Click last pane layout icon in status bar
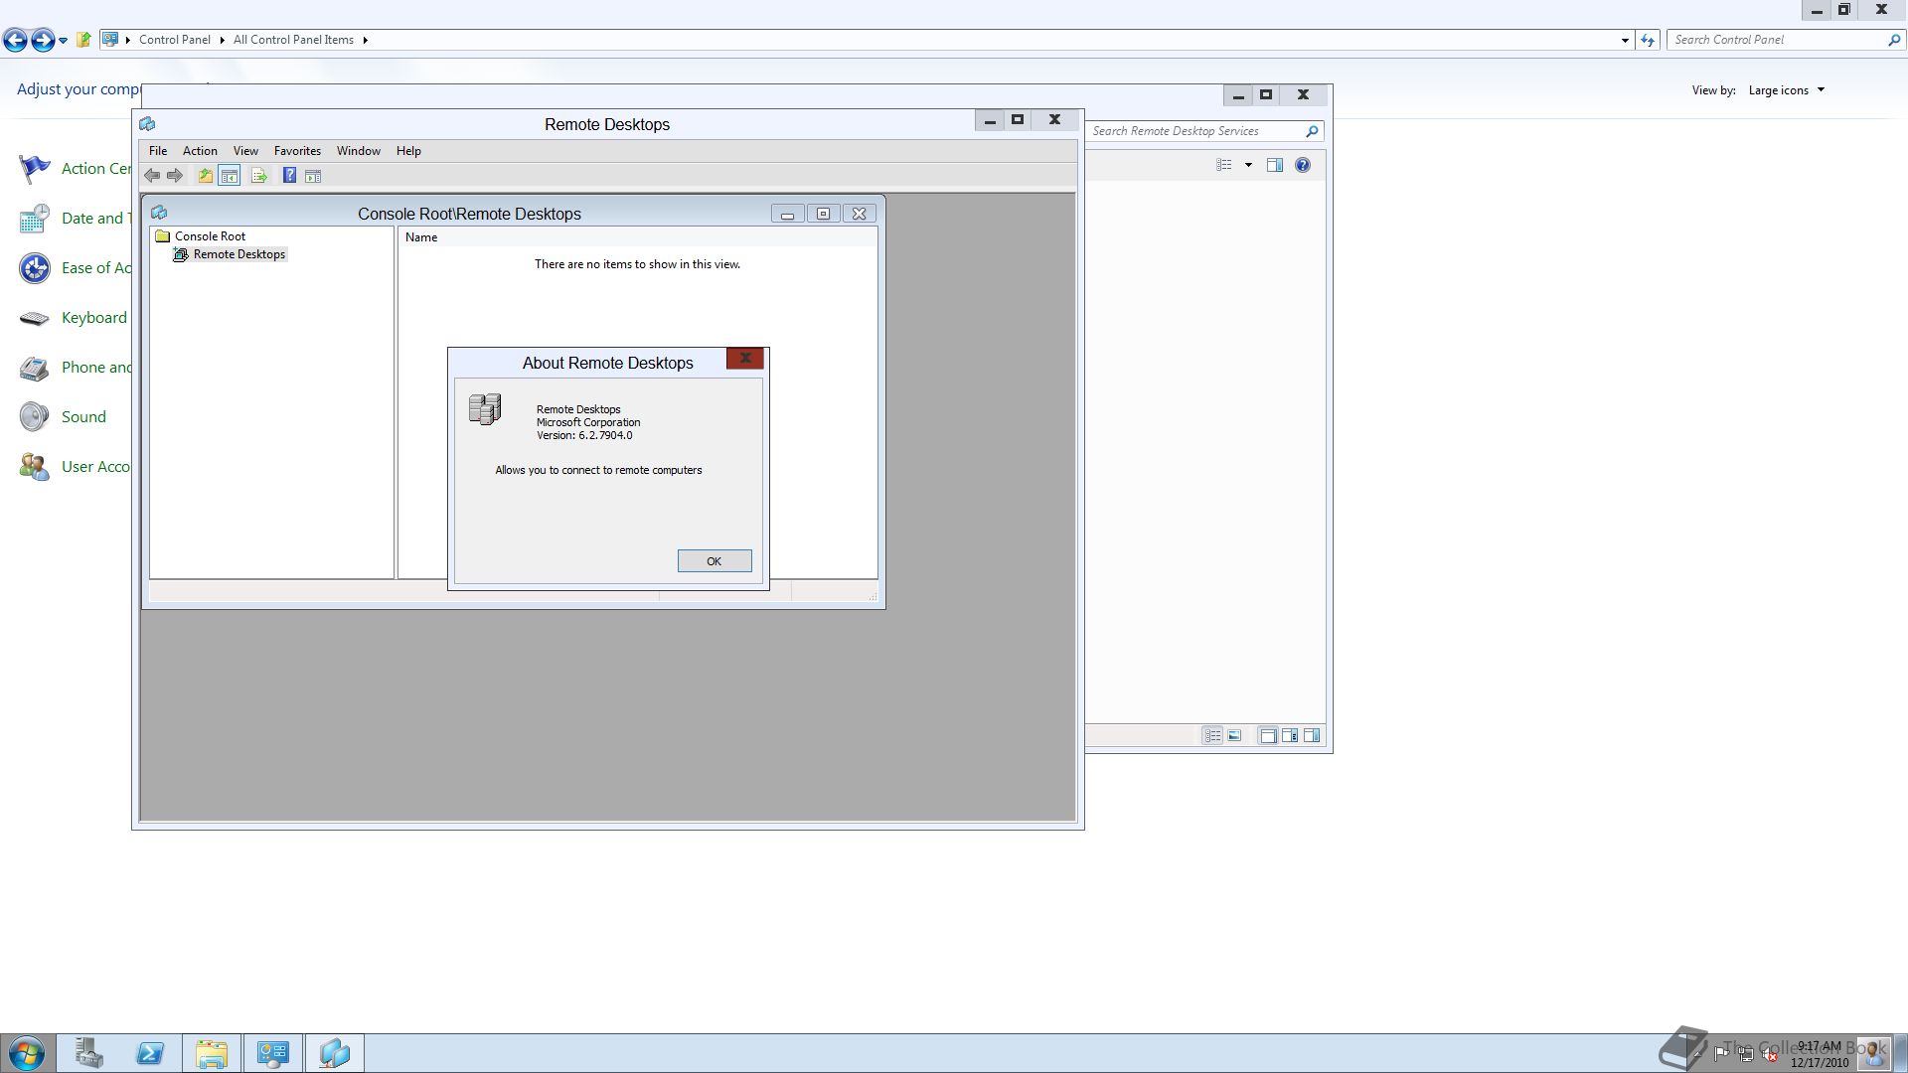This screenshot has width=1908, height=1073. point(1312,736)
